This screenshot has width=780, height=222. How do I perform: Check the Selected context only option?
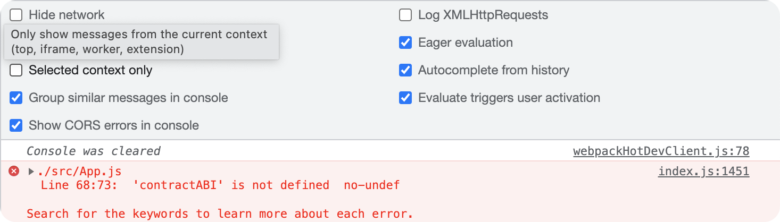click(16, 70)
